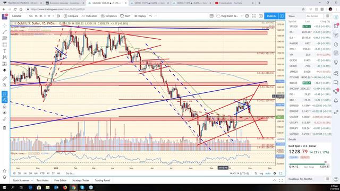340x191 pixels.
Task: Select SPX500 in the watchlist
Action: click(x=309, y=27)
